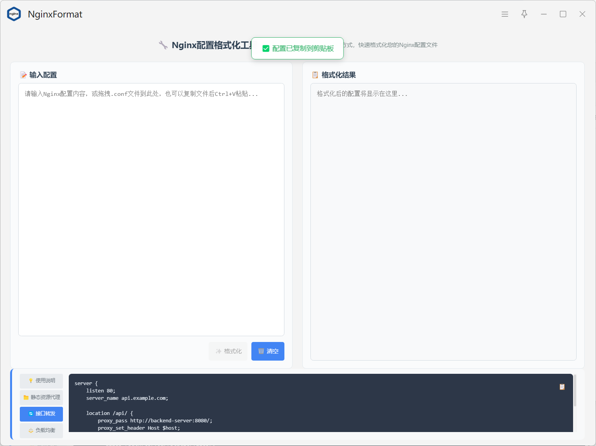Click the 输入配置 section heading
596x446 pixels.
pos(43,75)
